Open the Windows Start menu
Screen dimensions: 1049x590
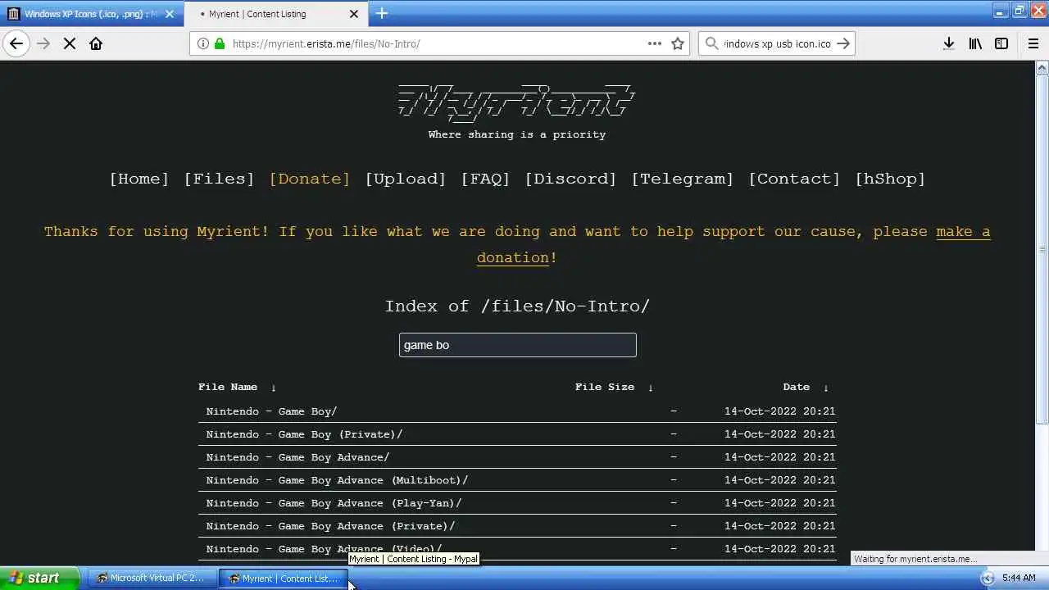pos(39,578)
